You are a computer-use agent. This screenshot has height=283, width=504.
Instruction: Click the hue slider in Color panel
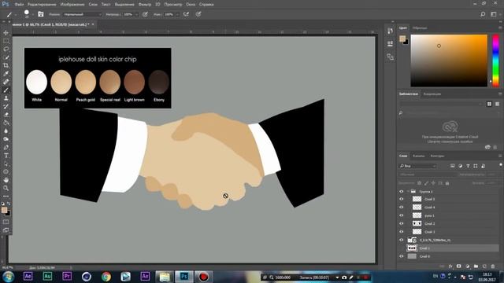(x=495, y=61)
